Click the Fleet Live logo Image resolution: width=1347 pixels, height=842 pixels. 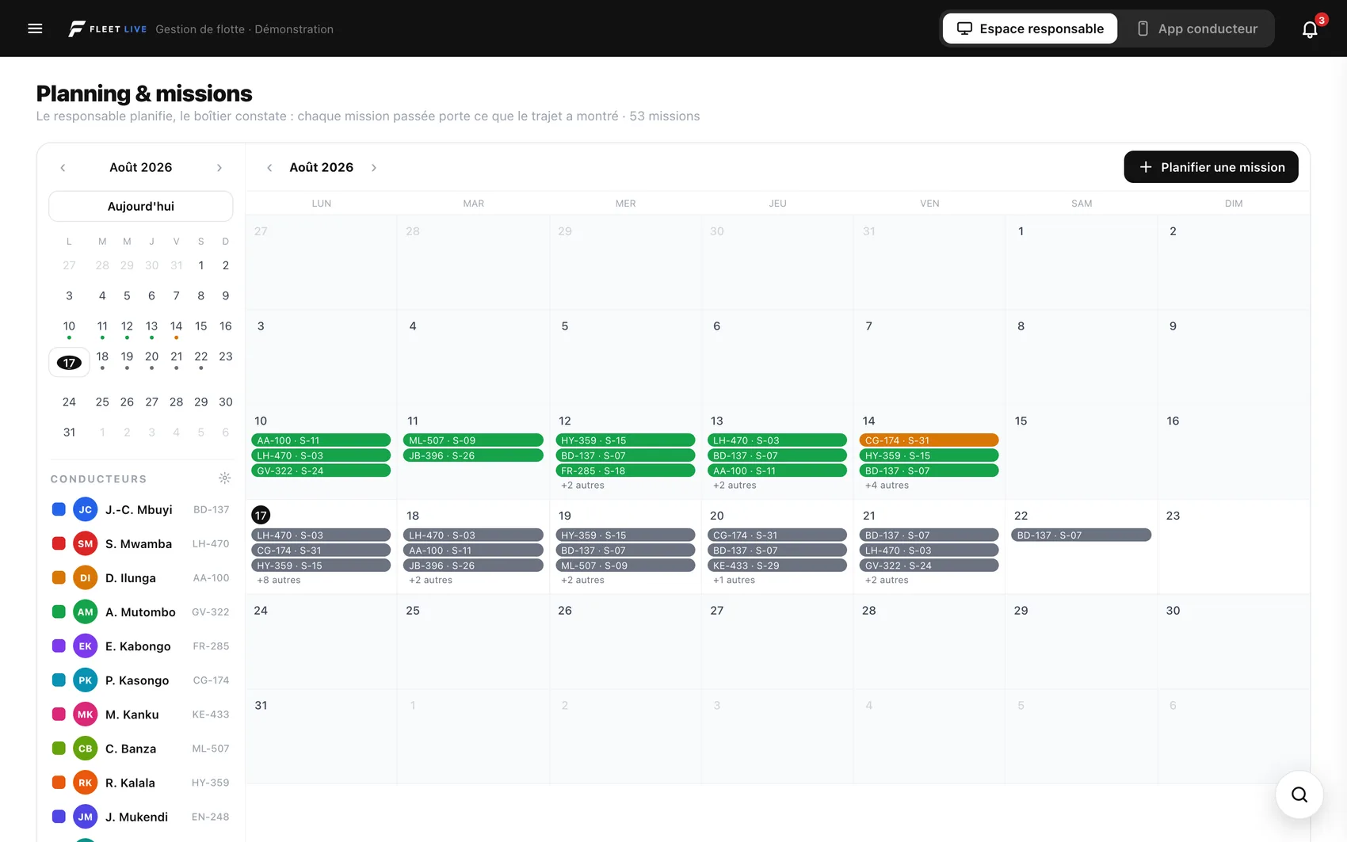tap(107, 29)
